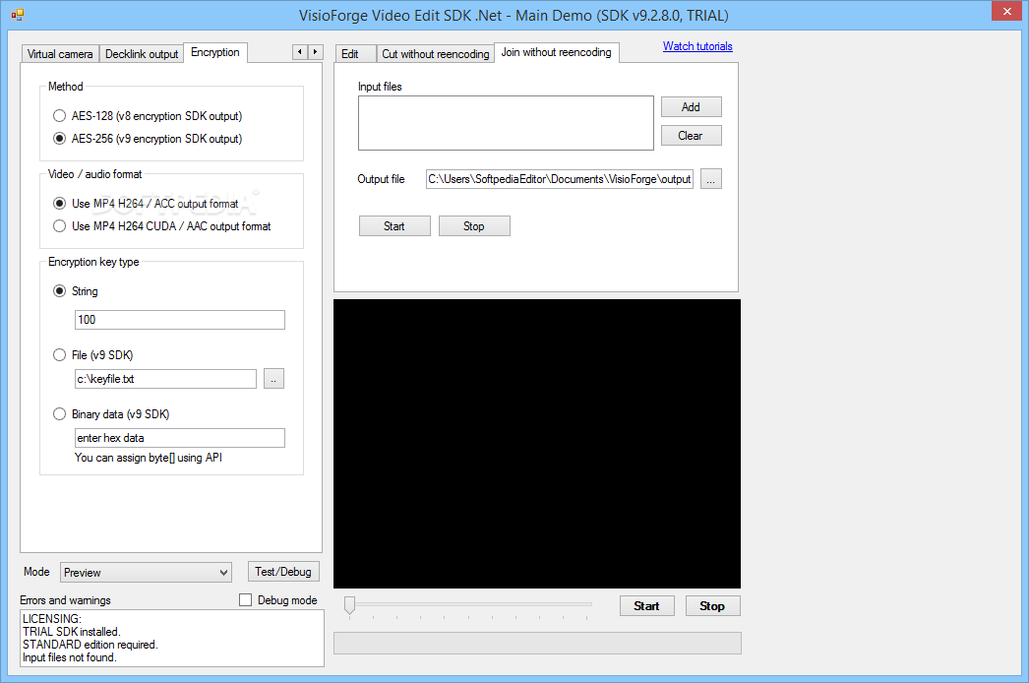The height and width of the screenshot is (683, 1029).
Task: Close the VisioForge window
Action: coord(1007,11)
